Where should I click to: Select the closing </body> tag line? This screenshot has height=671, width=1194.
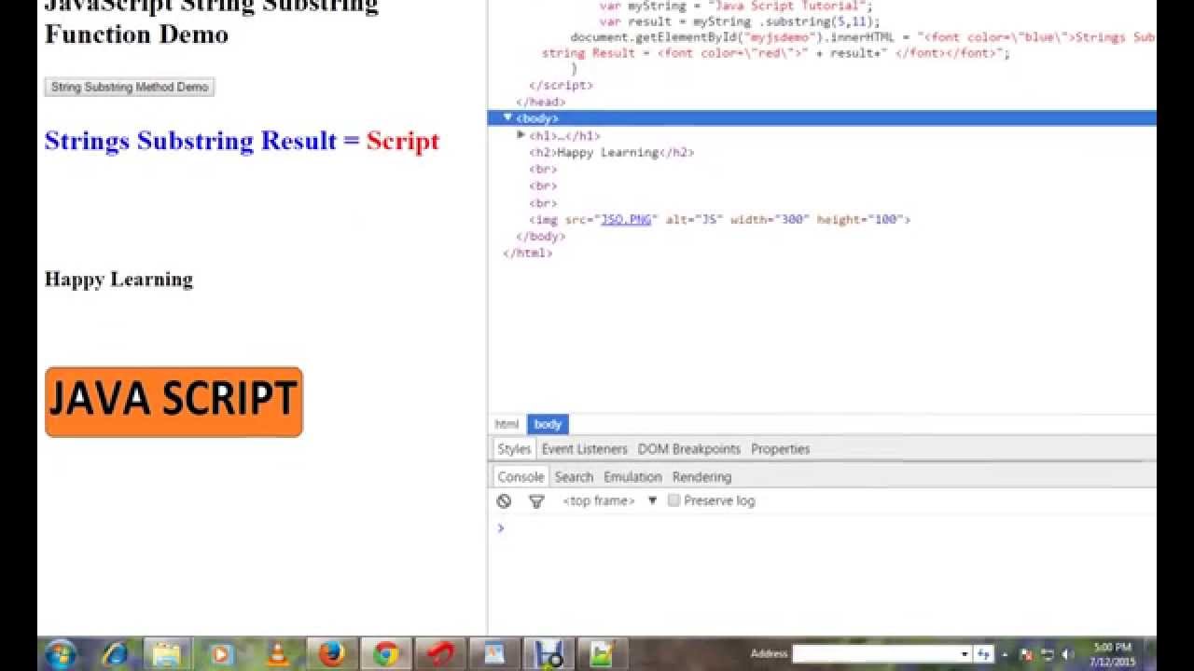tap(540, 236)
